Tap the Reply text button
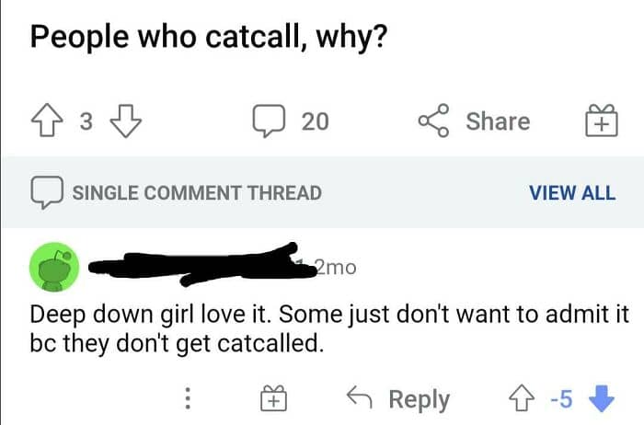The height and width of the screenshot is (425, 644). pyautogui.click(x=419, y=399)
